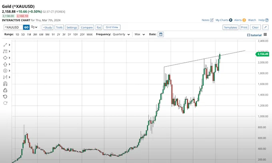Image resolution: width=272 pixels, height=163 pixels.
Task: Set range to 20Y
Action: coord(82,34)
